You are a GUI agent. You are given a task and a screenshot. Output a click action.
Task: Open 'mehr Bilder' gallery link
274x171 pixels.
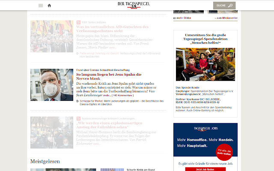184,18
